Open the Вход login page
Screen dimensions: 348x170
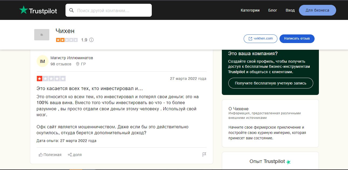[290, 10]
